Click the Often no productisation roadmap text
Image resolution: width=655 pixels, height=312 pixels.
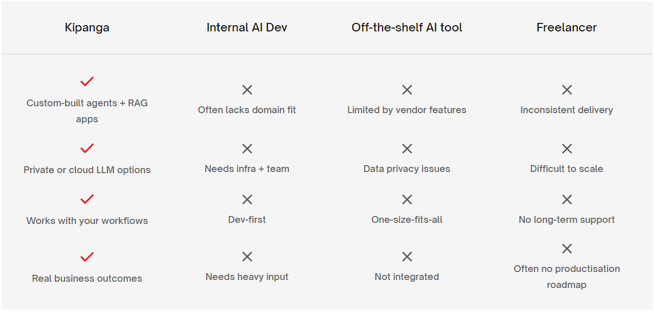pos(566,277)
